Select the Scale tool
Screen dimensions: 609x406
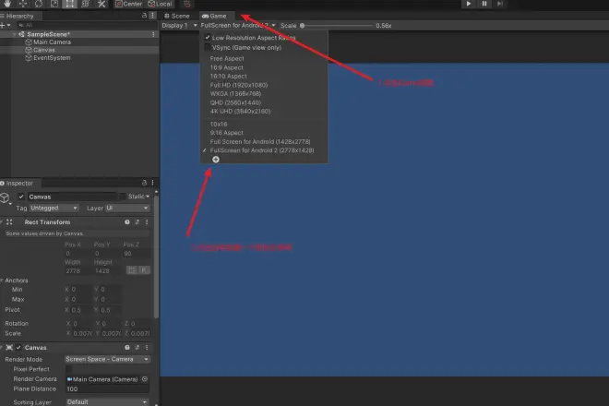click(54, 4)
